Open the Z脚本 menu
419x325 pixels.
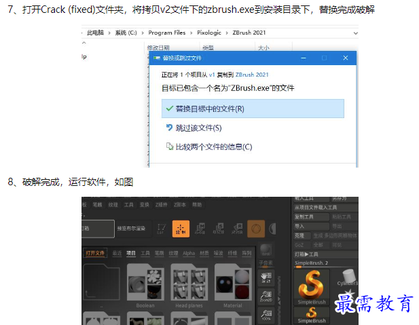179,205
